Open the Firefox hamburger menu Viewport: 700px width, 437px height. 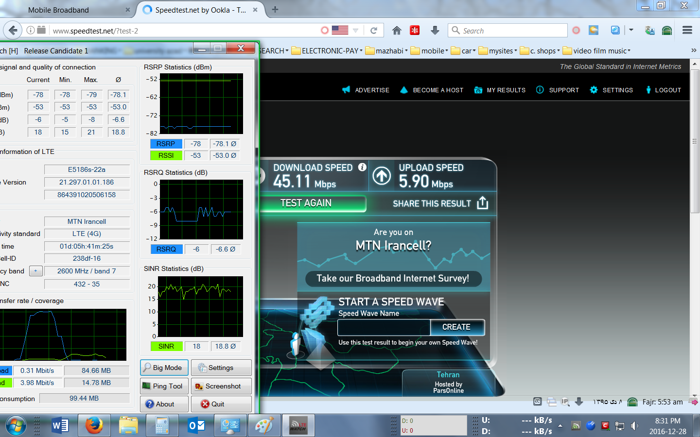tap(687, 30)
